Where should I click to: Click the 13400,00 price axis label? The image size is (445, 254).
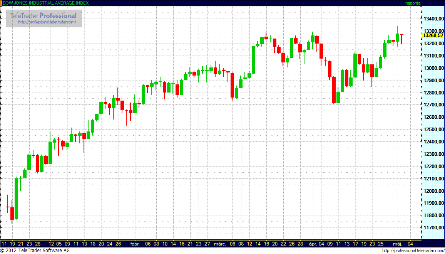point(434,19)
